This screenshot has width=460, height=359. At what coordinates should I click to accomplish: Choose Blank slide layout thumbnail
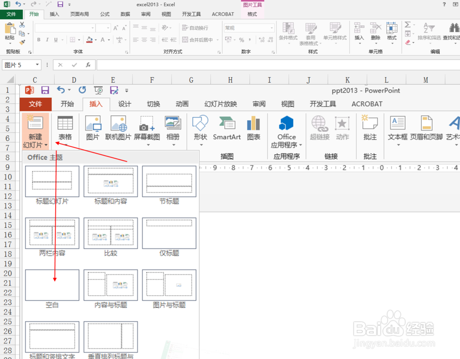click(52, 285)
